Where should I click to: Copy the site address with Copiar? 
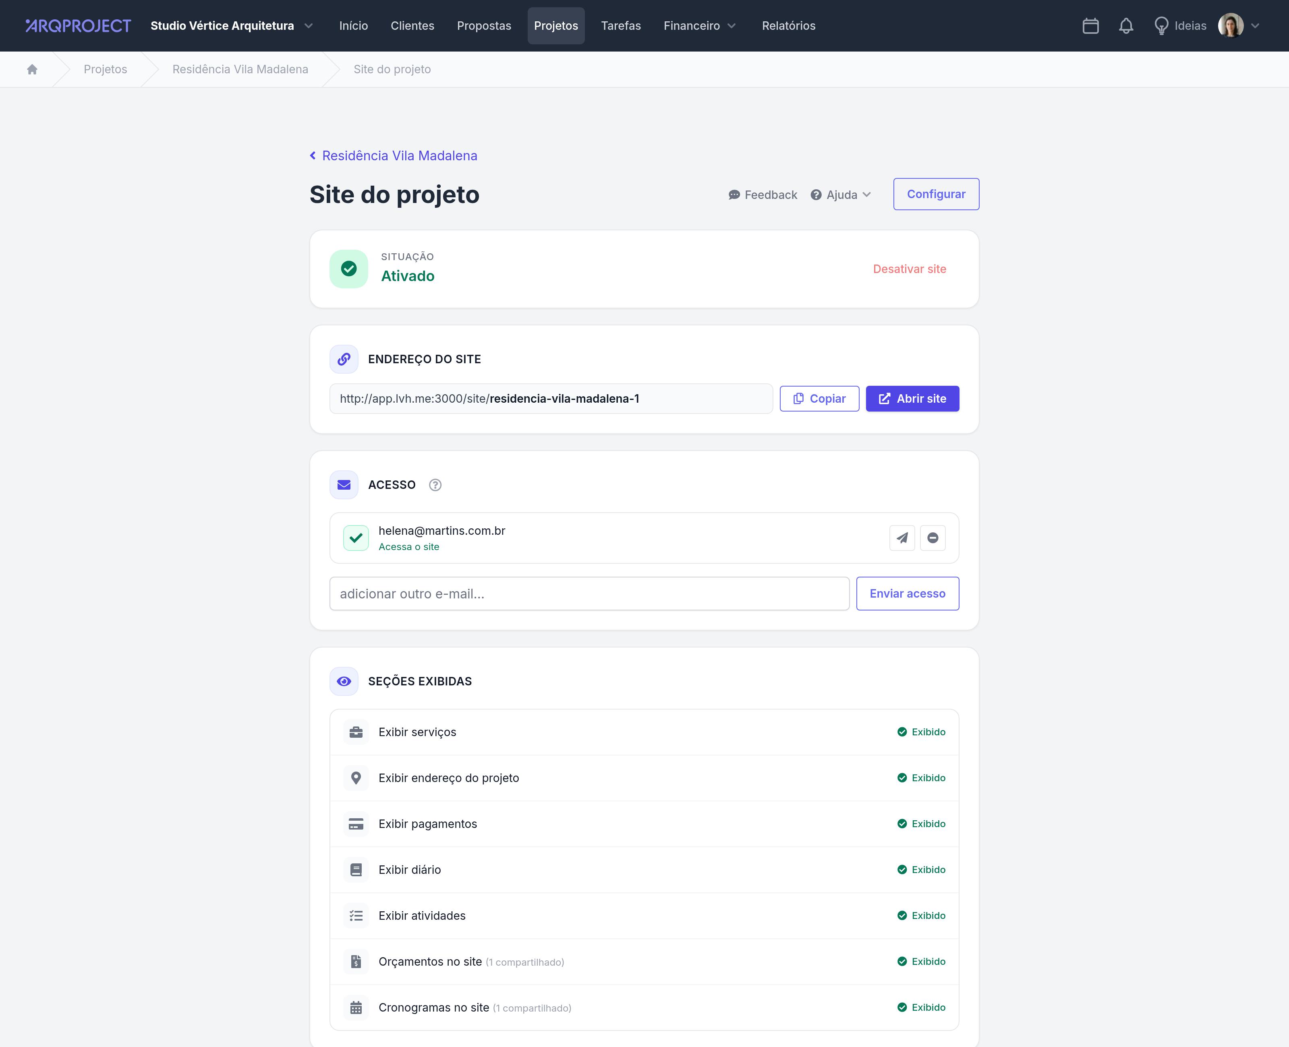tap(819, 399)
